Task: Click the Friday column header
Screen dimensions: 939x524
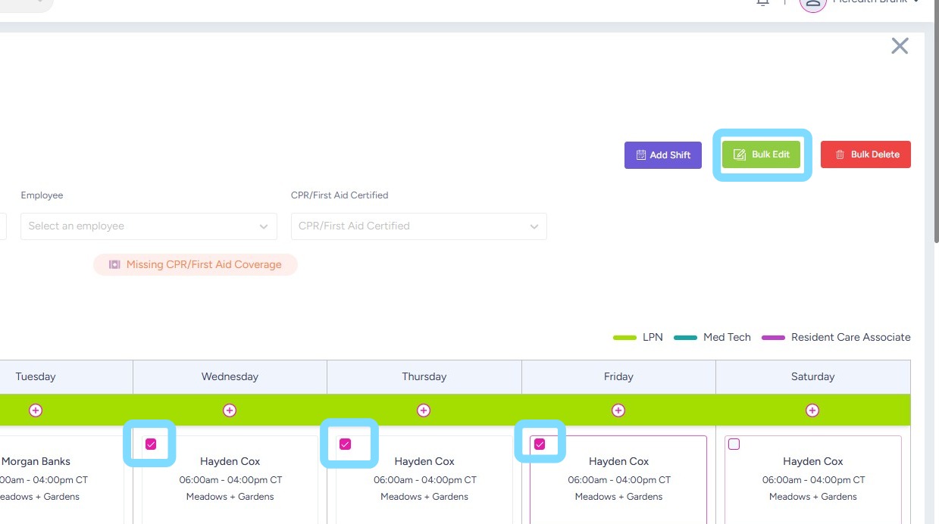Action: click(618, 376)
